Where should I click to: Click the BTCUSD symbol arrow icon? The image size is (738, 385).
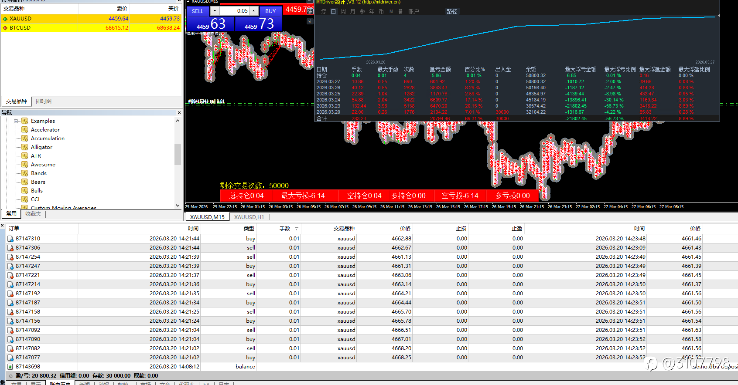point(5,28)
